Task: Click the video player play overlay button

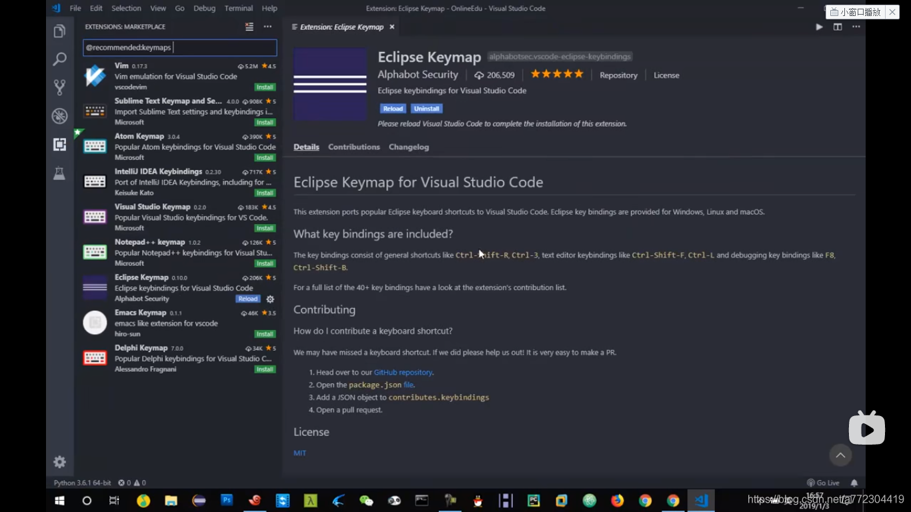Action: click(x=866, y=429)
